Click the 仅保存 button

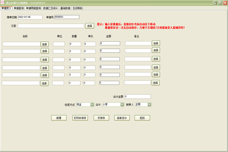(x=101, y=118)
